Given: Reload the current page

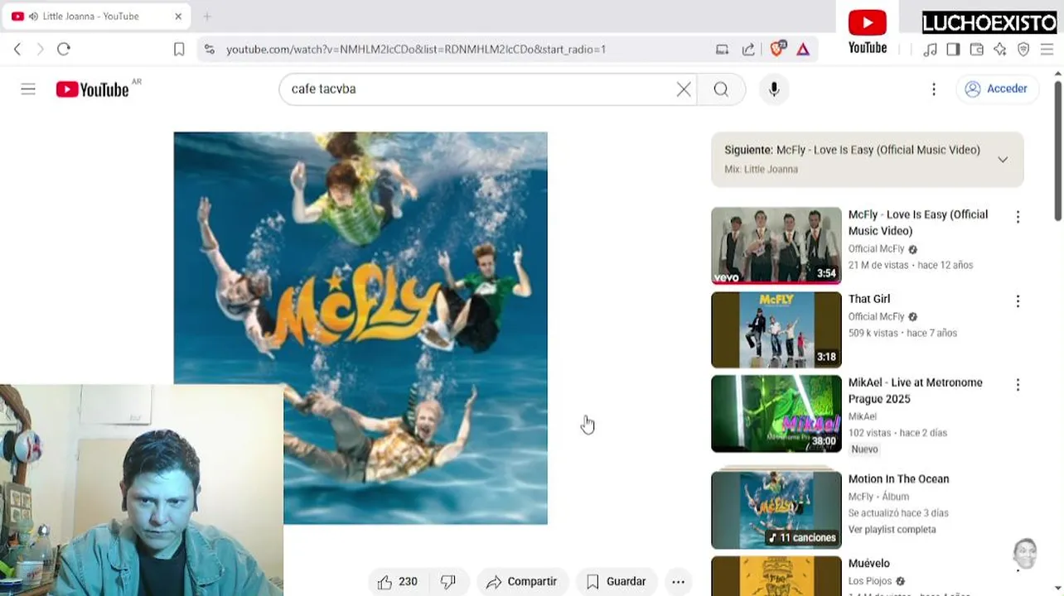Looking at the screenshot, I should tap(64, 50).
